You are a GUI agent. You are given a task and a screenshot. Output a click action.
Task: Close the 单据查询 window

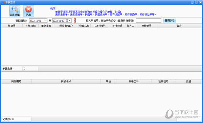pos(200,2)
